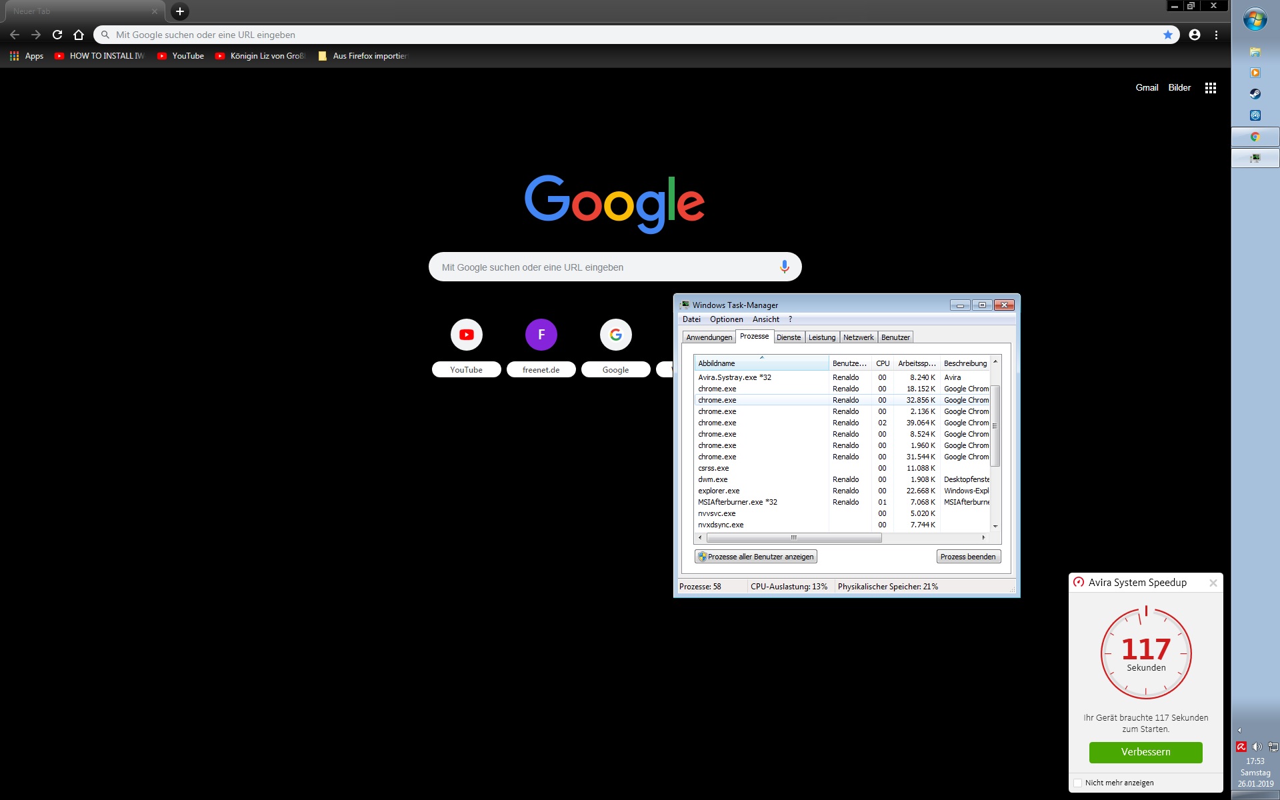
Task: Select the csrss.exe process row
Action: pyautogui.click(x=843, y=468)
